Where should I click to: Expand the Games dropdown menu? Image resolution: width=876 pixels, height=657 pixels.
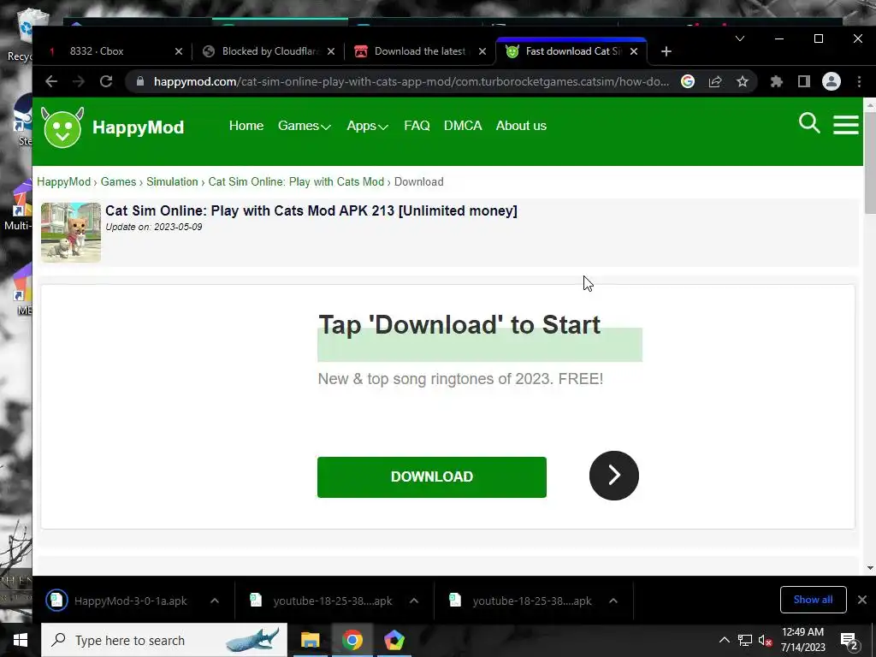[305, 126]
